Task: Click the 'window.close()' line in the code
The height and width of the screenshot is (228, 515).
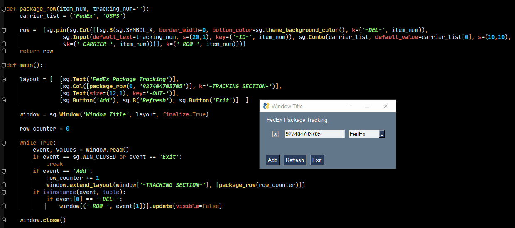Action: click(x=43, y=220)
